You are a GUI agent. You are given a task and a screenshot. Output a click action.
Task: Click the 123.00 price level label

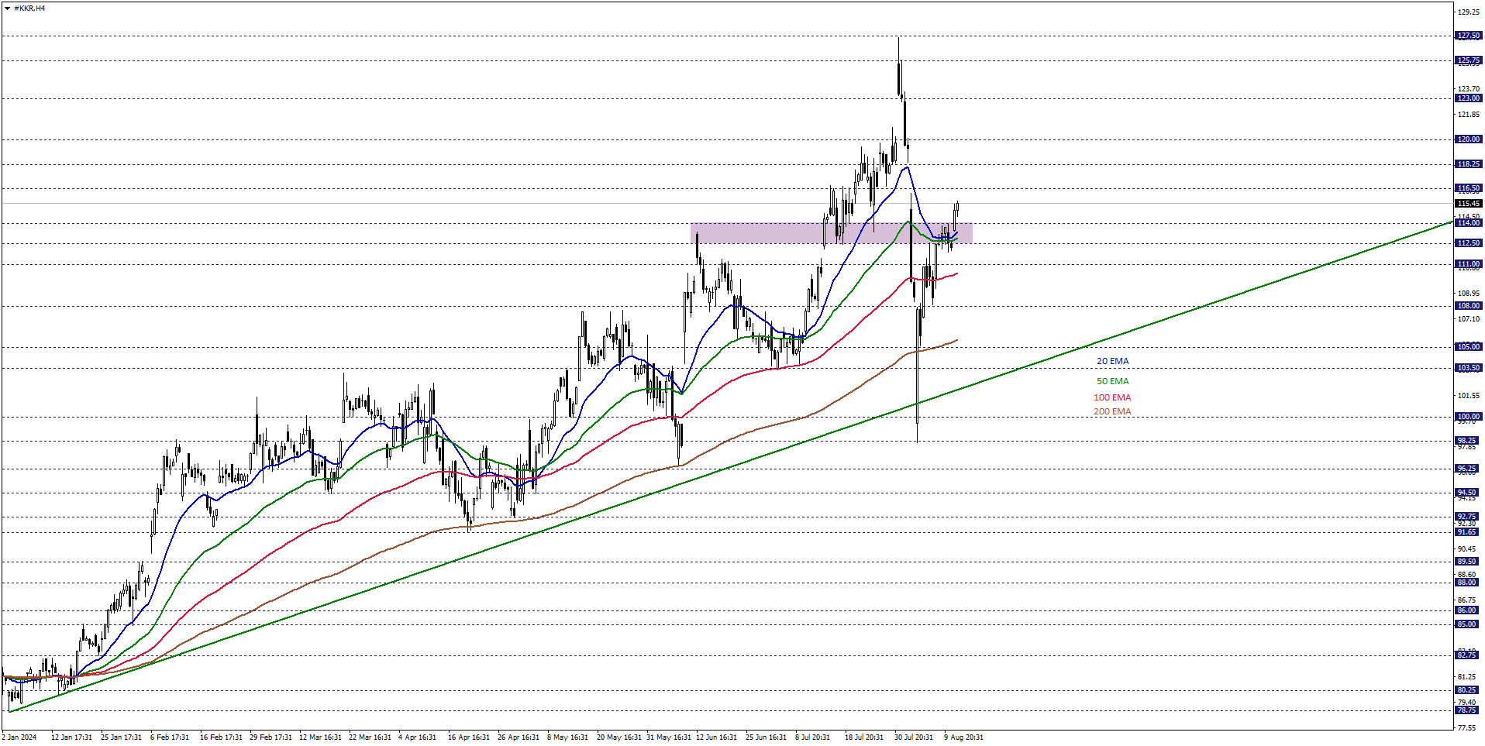coord(1469,98)
